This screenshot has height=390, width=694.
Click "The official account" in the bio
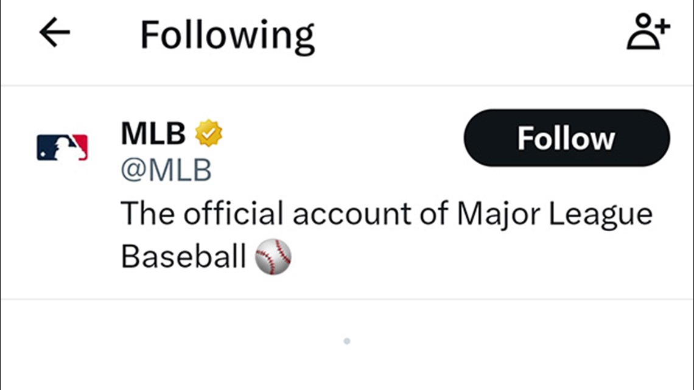click(x=256, y=214)
